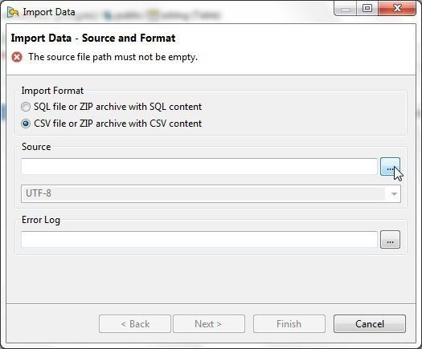
Task: Open the UTF-8 encoding combo box
Action: 211,193
